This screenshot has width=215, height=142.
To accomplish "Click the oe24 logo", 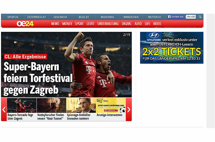I will point(25,24).
